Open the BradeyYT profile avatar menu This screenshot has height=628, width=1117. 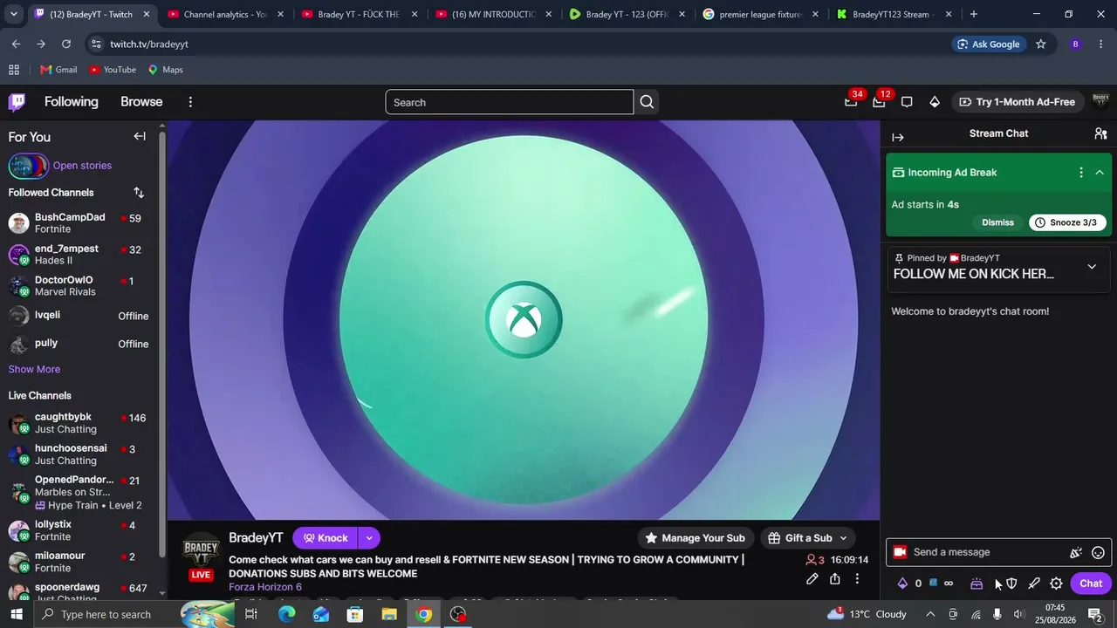click(1100, 102)
